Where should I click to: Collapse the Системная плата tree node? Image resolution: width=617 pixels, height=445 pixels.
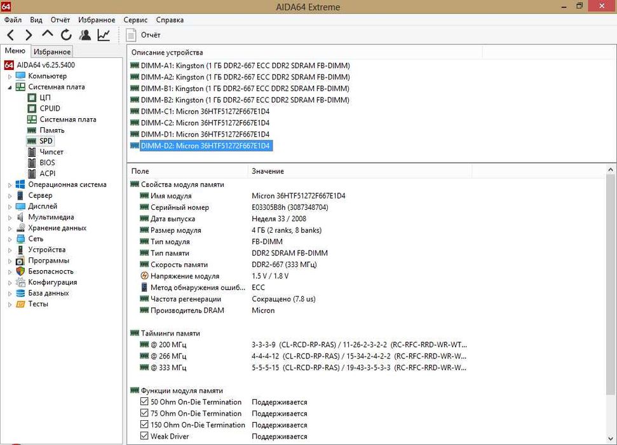[10, 87]
